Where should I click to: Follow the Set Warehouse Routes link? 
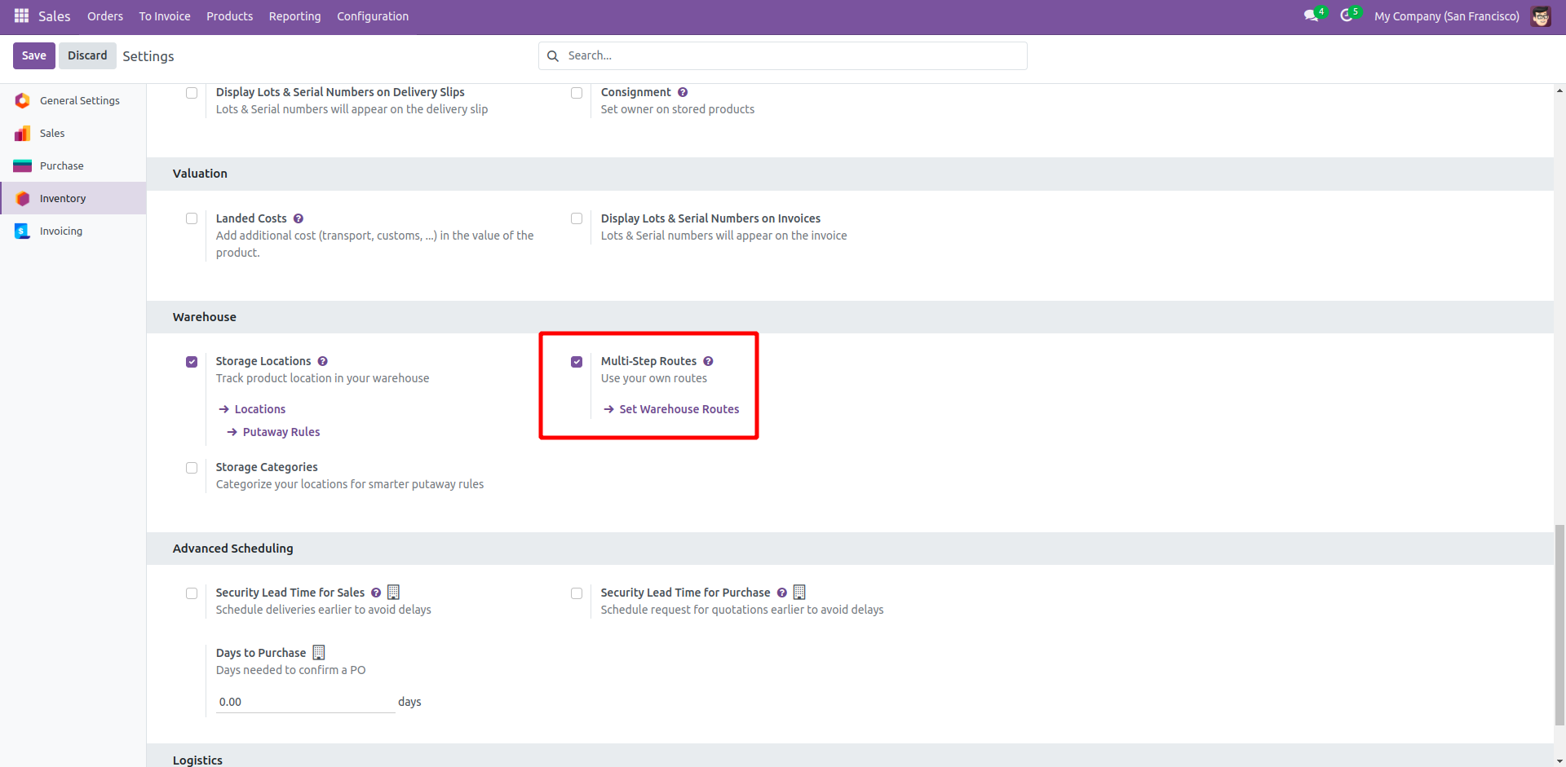(679, 409)
